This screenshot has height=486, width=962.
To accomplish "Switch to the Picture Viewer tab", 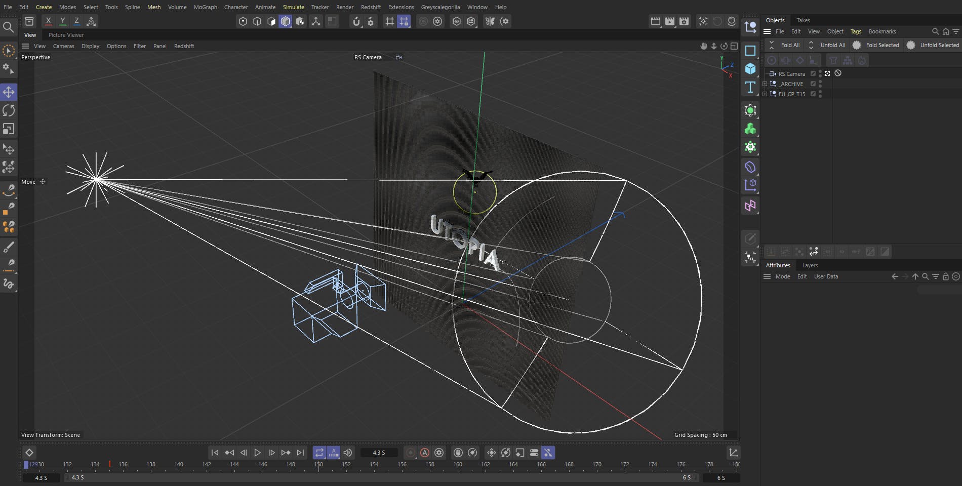I will click(x=66, y=35).
